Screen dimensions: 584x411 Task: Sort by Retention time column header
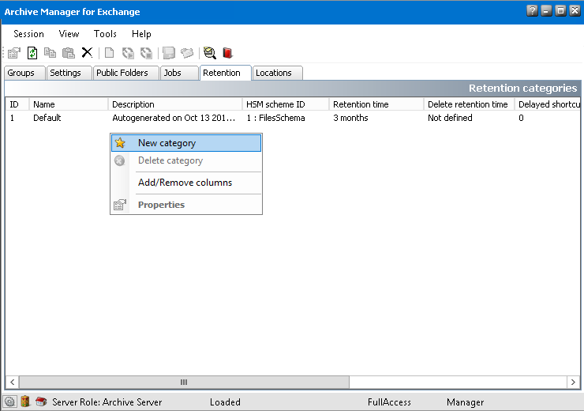point(361,104)
